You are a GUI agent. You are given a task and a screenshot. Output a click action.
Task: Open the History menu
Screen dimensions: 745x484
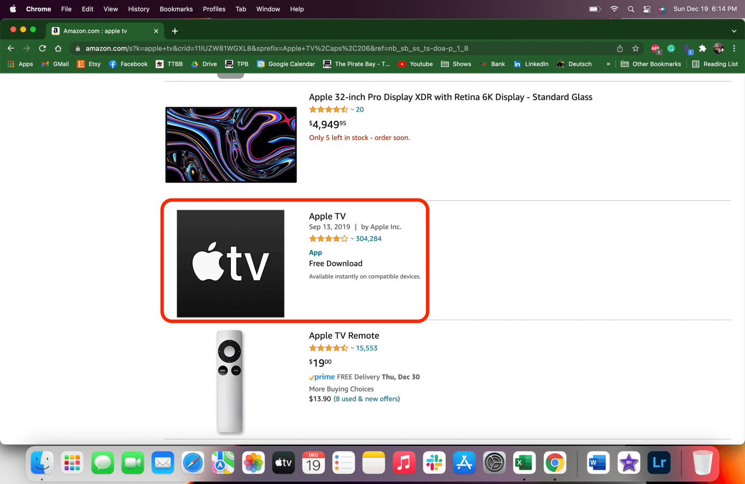pyautogui.click(x=139, y=9)
